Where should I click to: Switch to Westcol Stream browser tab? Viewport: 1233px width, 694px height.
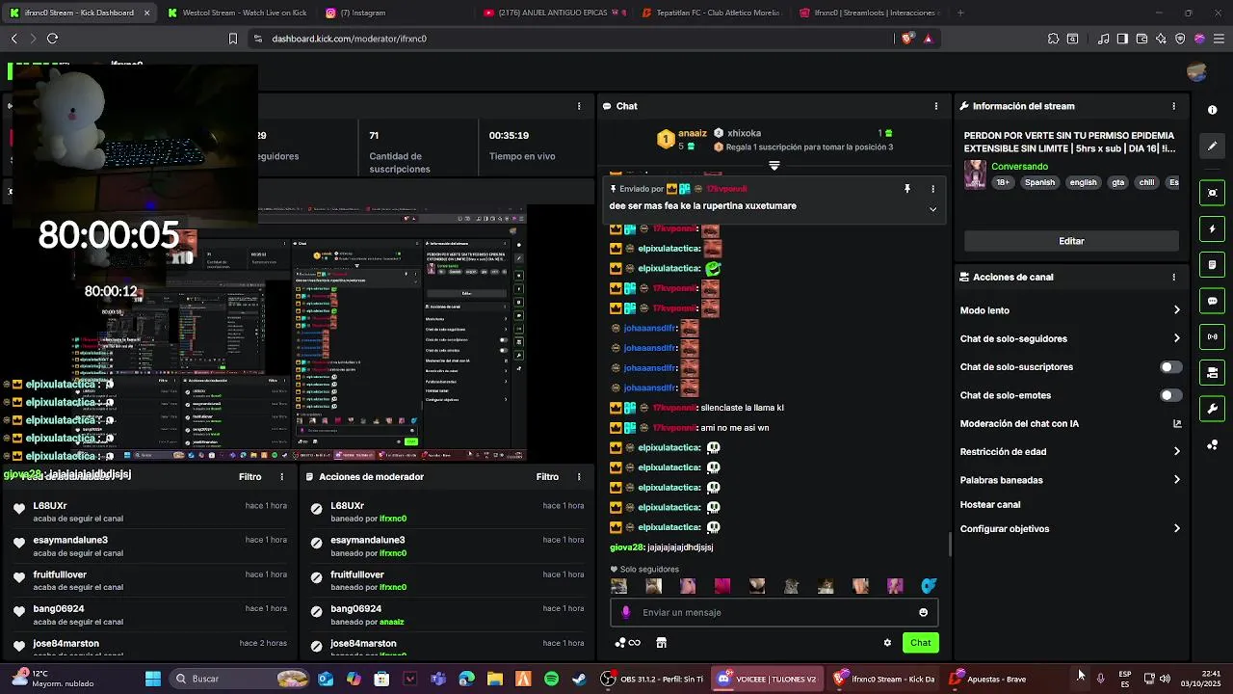[x=236, y=13]
